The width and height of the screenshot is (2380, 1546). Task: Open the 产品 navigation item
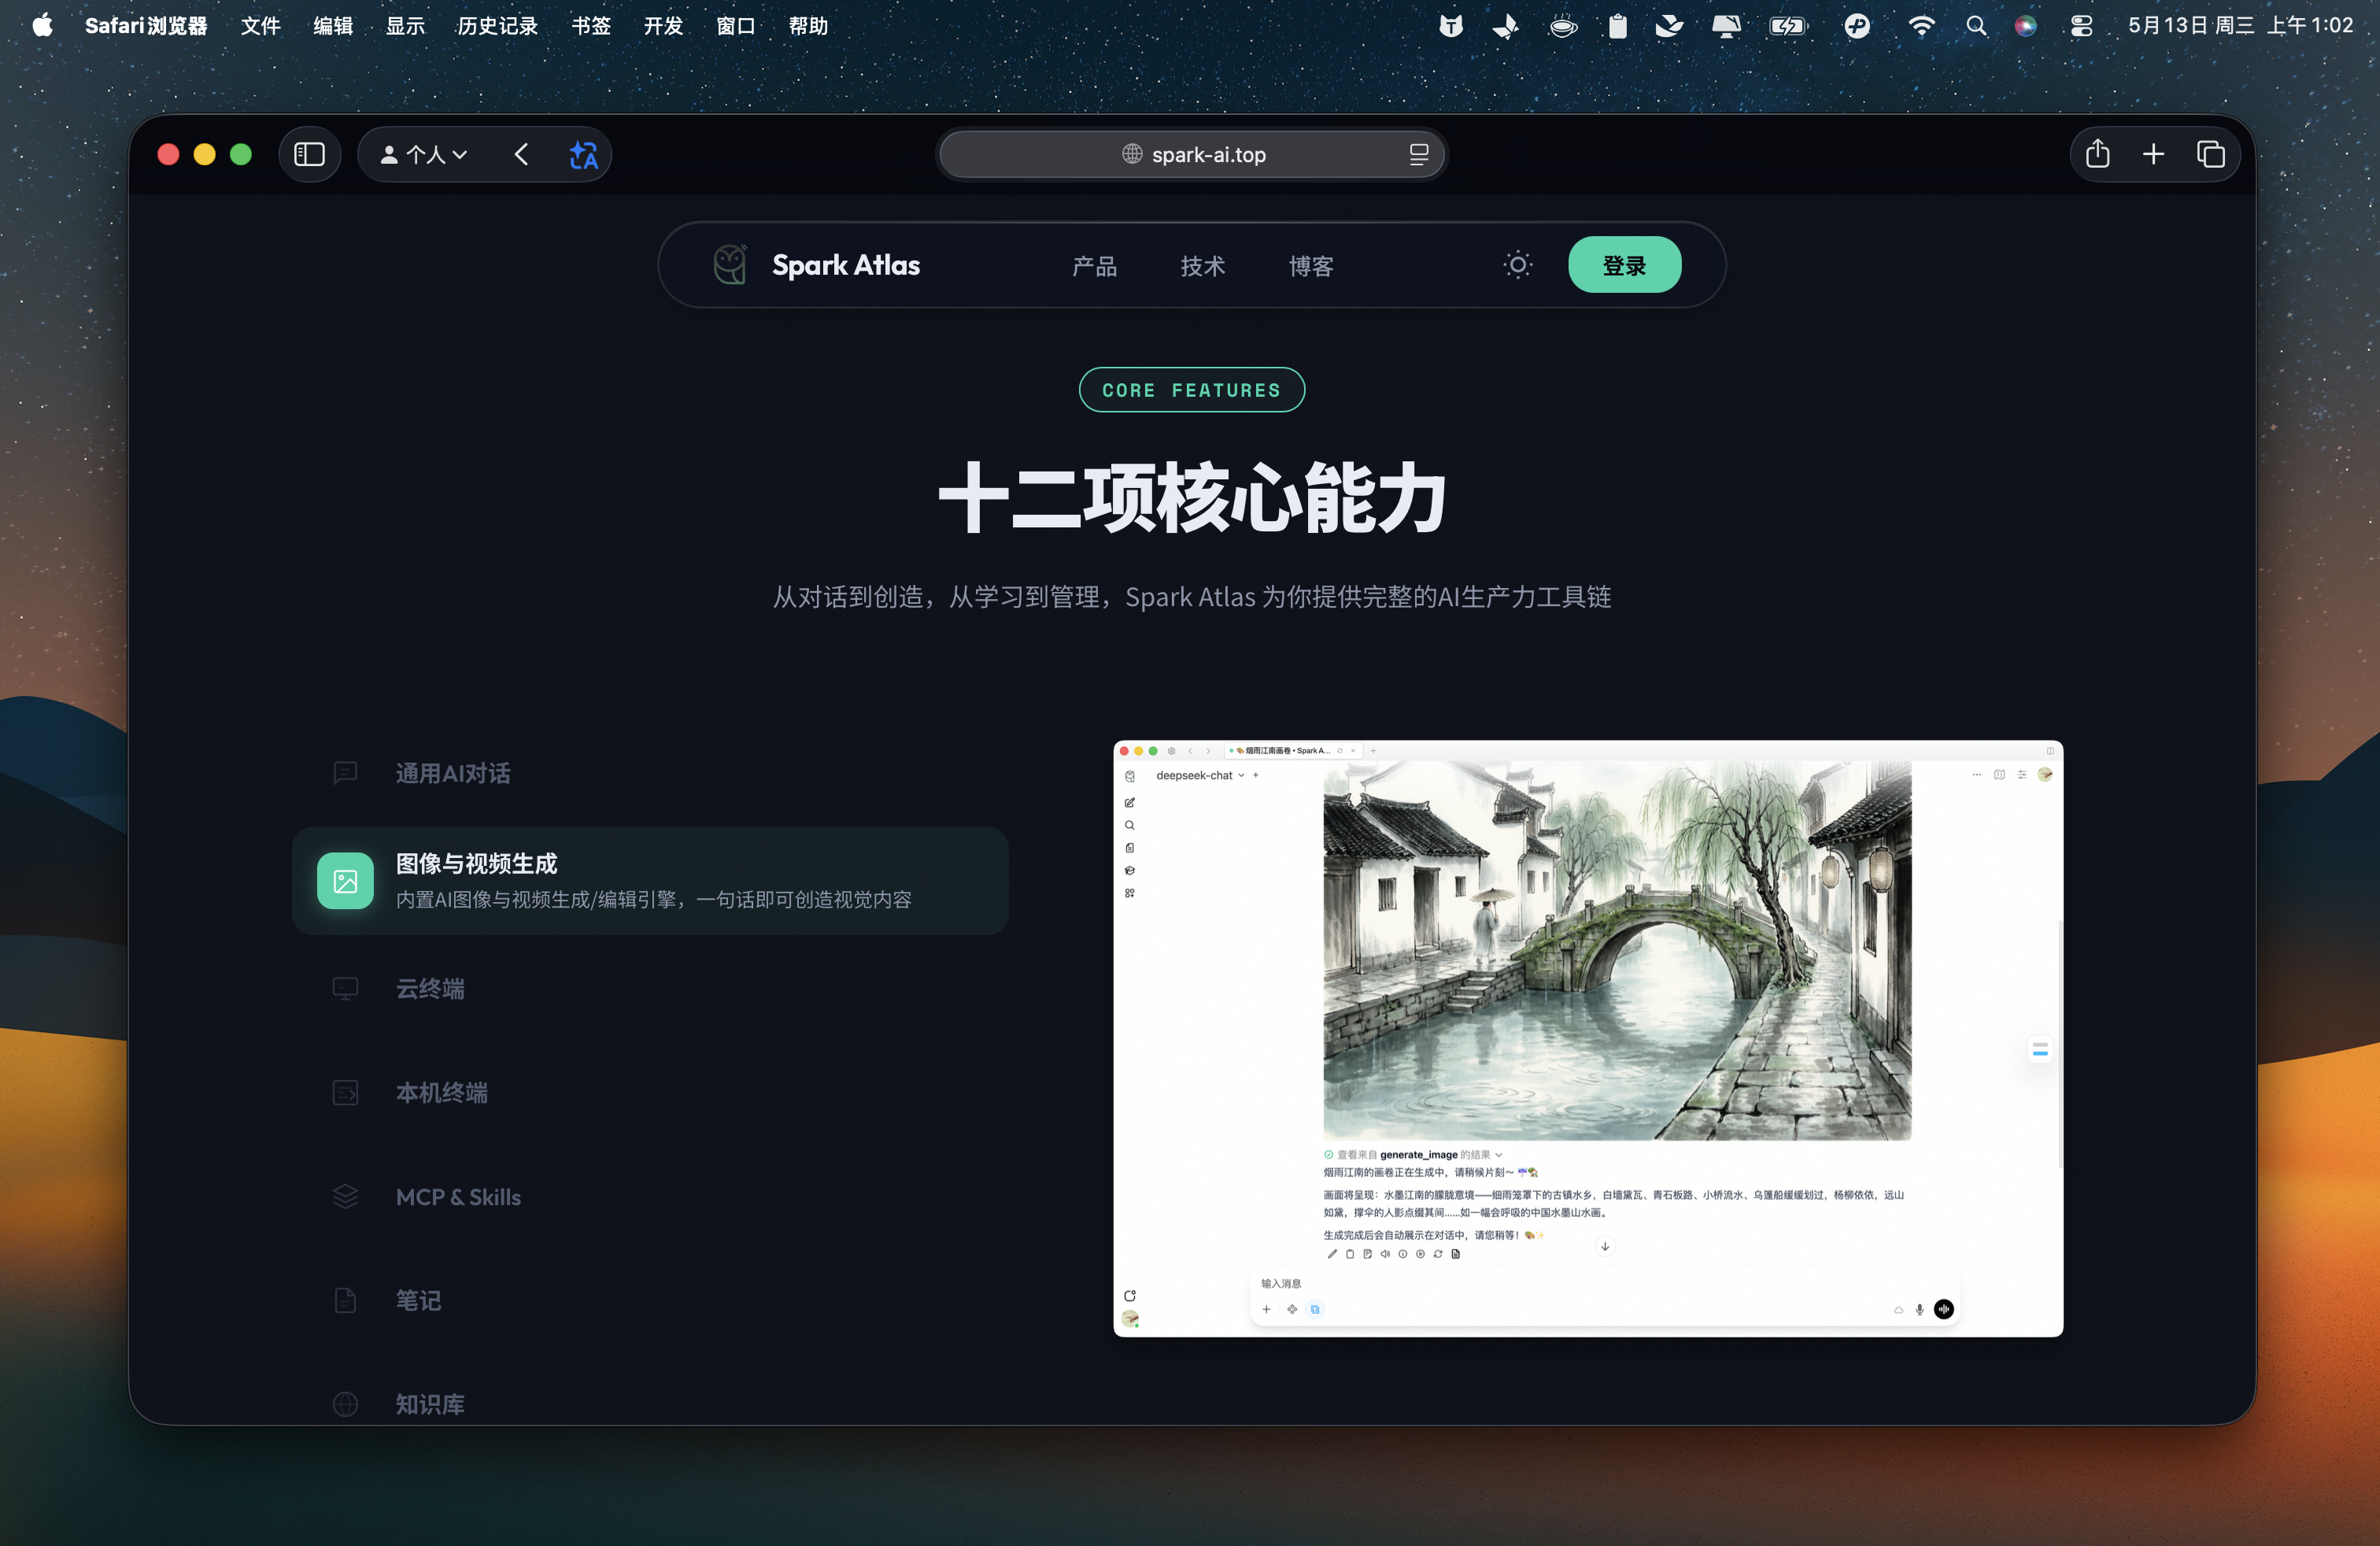[1094, 266]
